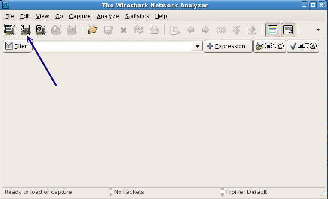Jump to the last packet
The height and width of the screenshot is (199, 328).
(x=252, y=30)
